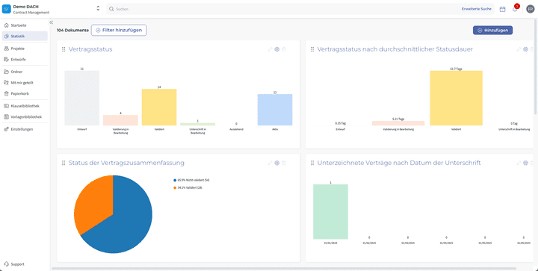
Task: Open Klauselbibliothek in the sidebar
Action: click(x=25, y=106)
